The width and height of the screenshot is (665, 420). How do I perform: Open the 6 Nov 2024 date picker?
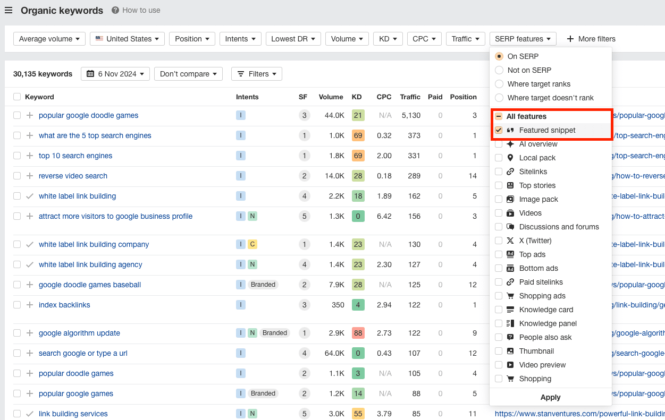pyautogui.click(x=115, y=74)
